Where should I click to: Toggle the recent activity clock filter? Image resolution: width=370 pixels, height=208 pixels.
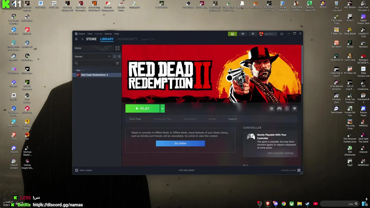pos(114,57)
